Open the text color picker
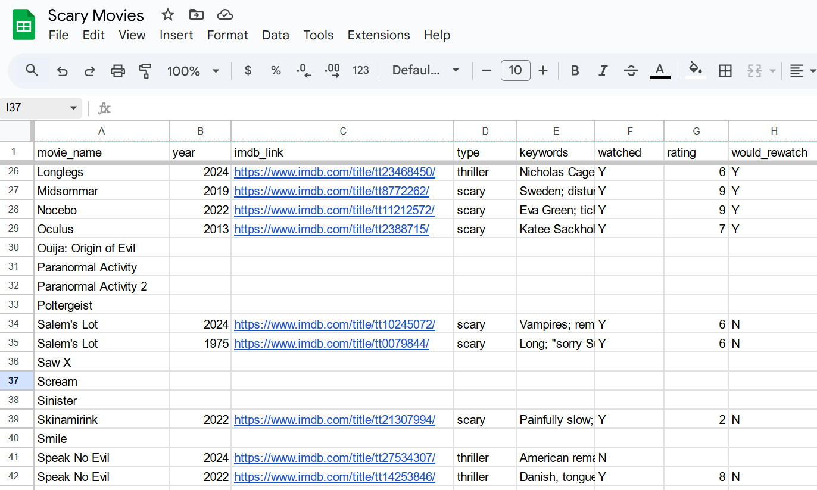The image size is (817, 490). click(660, 71)
